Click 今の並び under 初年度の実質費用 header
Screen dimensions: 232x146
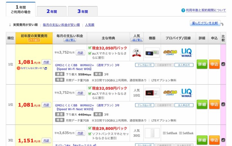[34, 40]
